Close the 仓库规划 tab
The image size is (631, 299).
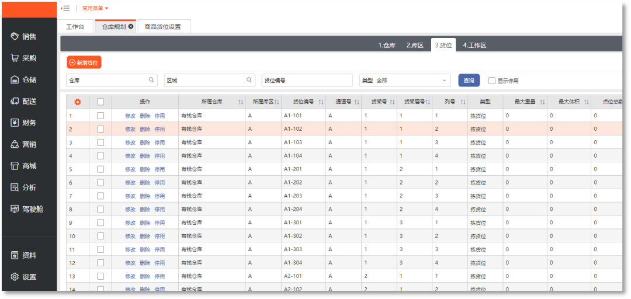[131, 27]
